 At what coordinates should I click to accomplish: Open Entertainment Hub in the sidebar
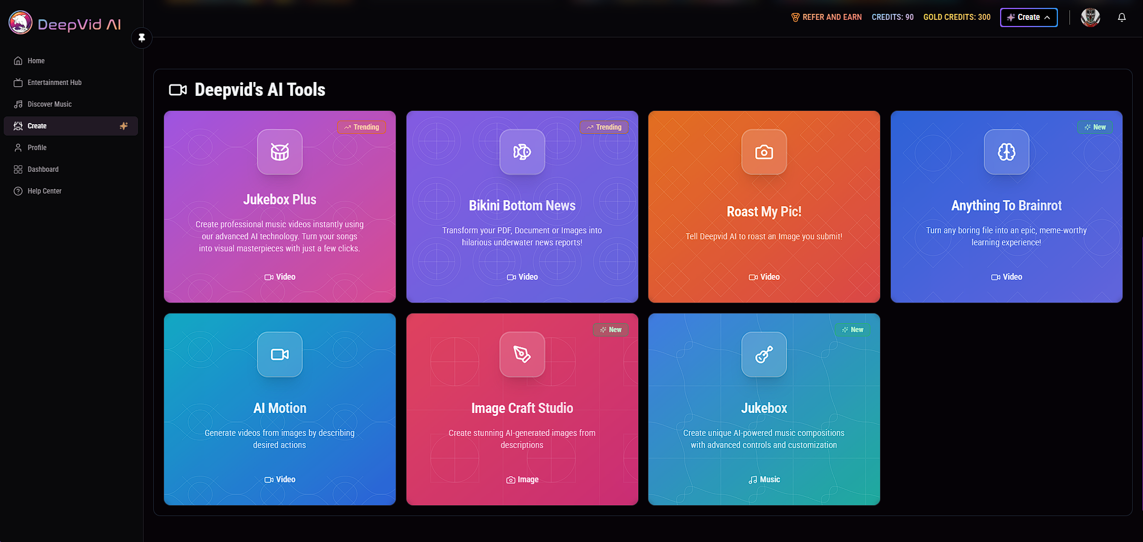pos(71,83)
